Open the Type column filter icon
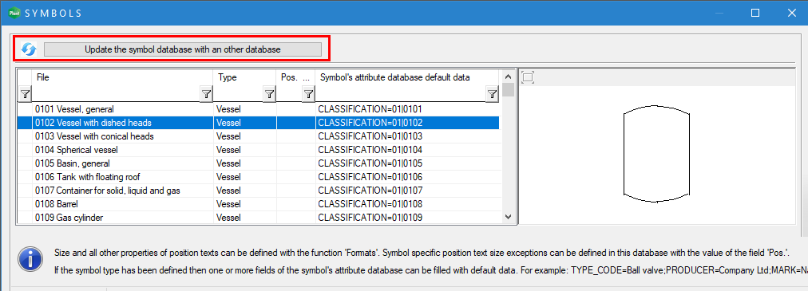This screenshot has width=808, height=291. (x=269, y=94)
